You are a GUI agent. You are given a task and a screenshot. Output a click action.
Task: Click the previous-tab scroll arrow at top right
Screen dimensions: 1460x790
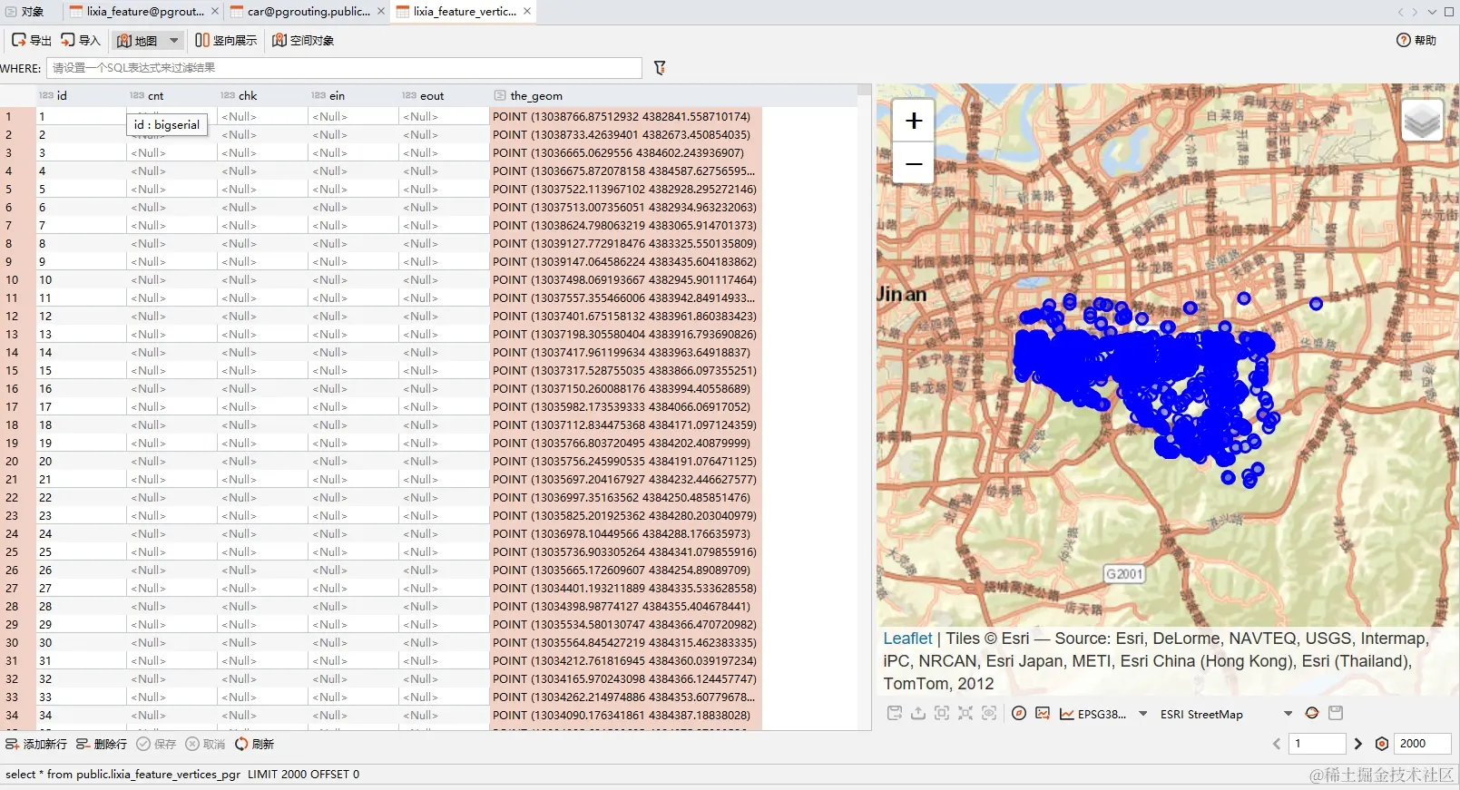(x=1400, y=12)
